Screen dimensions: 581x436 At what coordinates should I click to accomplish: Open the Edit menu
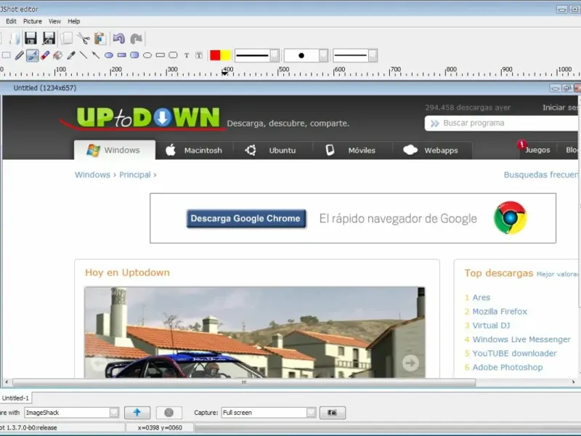(11, 21)
